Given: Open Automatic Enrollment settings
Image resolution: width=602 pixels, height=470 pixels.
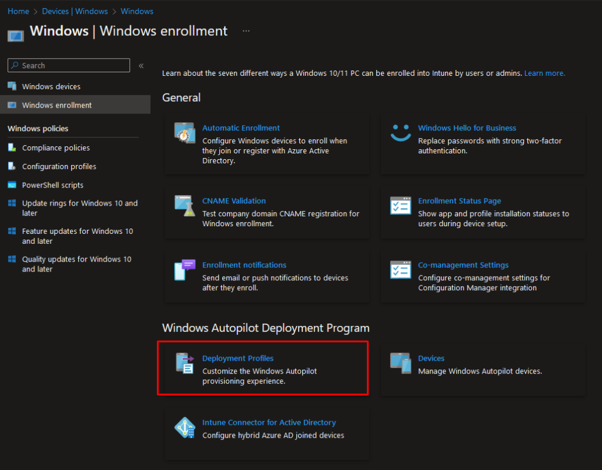Looking at the screenshot, I should tap(240, 127).
